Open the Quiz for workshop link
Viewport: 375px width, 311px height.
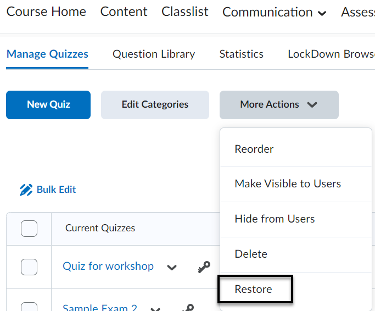(x=108, y=266)
